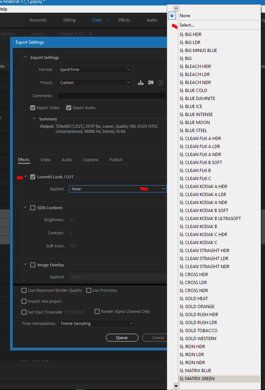Image resolution: width=265 pixels, height=390 pixels.
Task: Open the History panel tab
Action: [x=38, y=34]
